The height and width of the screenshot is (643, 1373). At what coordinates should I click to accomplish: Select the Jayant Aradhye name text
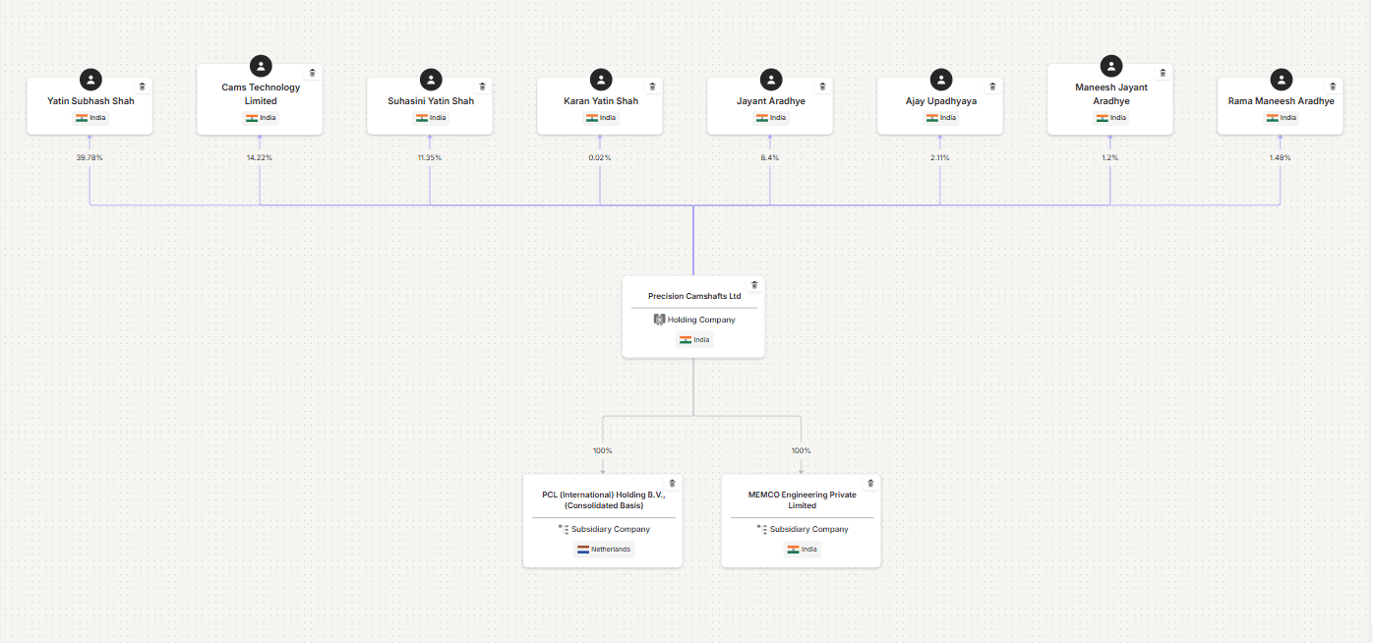point(770,101)
